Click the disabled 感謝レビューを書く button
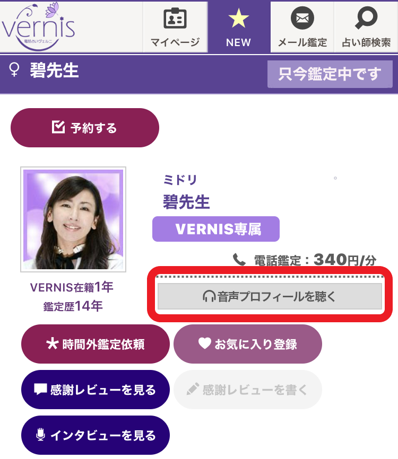The width and height of the screenshot is (398, 459). [x=248, y=390]
